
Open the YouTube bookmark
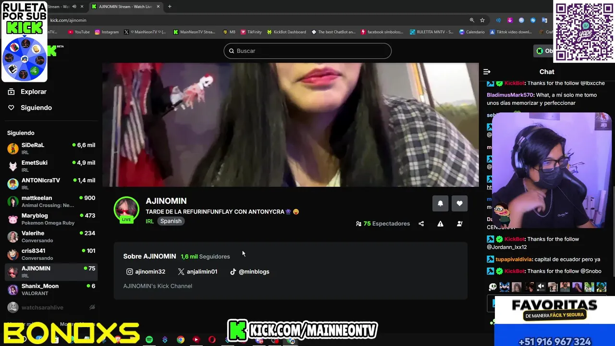point(79,32)
